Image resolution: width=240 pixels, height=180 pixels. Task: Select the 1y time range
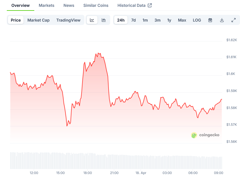click(x=169, y=20)
